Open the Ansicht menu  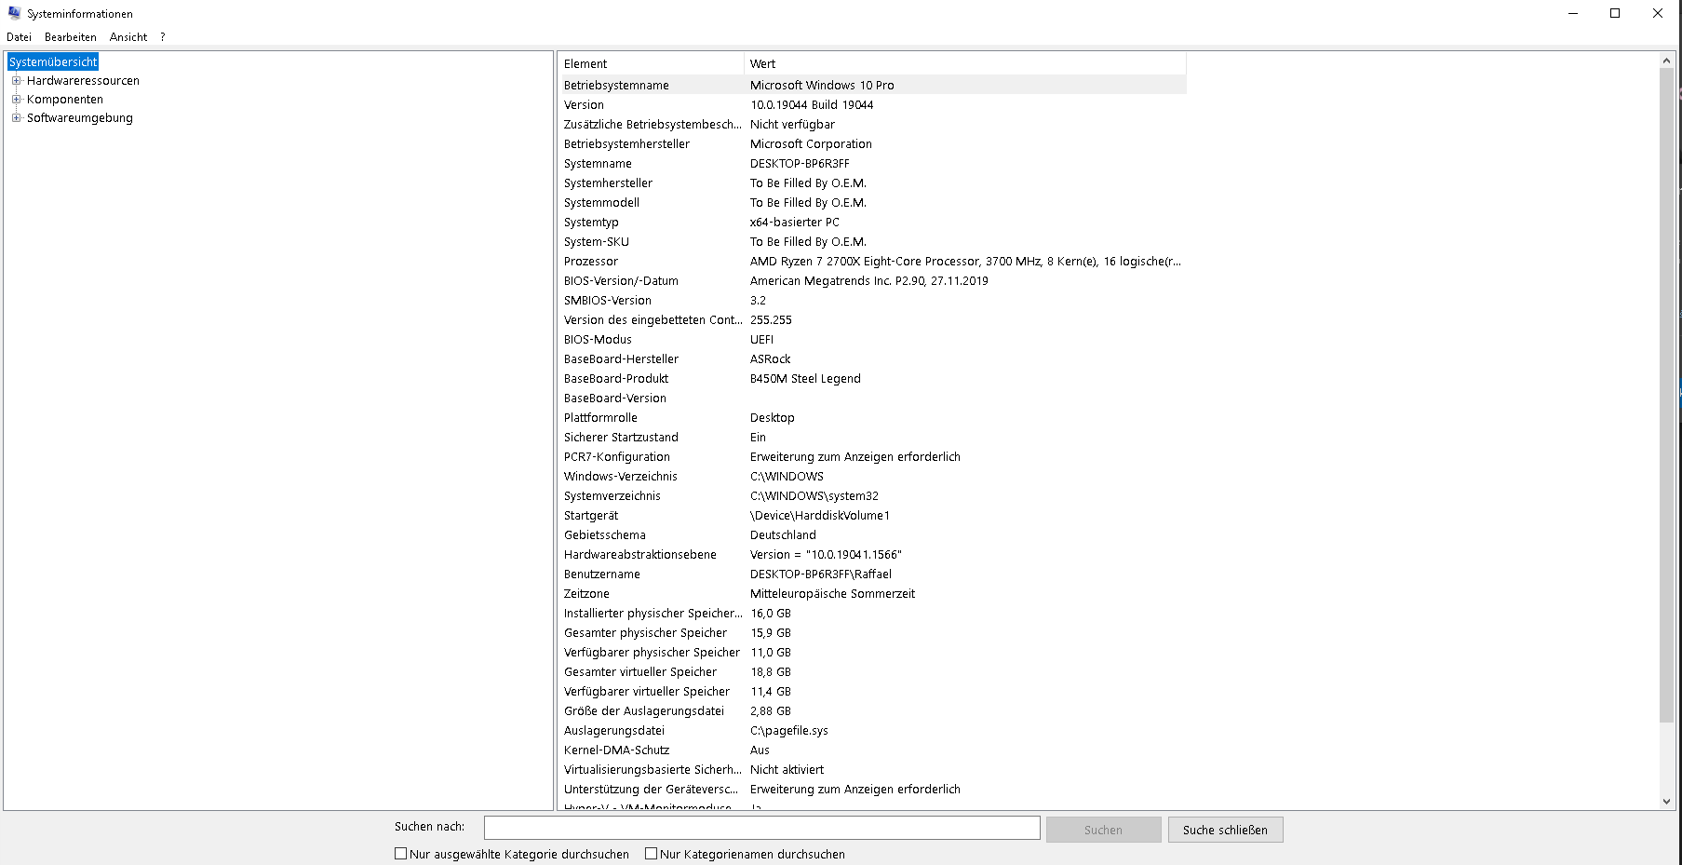point(128,37)
